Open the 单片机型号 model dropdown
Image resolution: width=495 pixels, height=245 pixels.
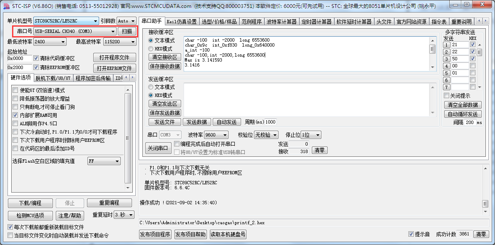(x=66, y=20)
